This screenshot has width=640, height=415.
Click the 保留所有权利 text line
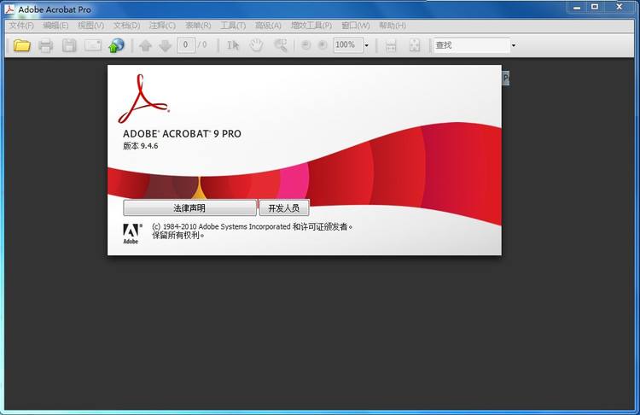click(178, 236)
